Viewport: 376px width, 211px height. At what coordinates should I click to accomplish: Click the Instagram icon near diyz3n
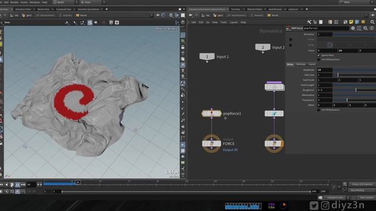(x=325, y=205)
